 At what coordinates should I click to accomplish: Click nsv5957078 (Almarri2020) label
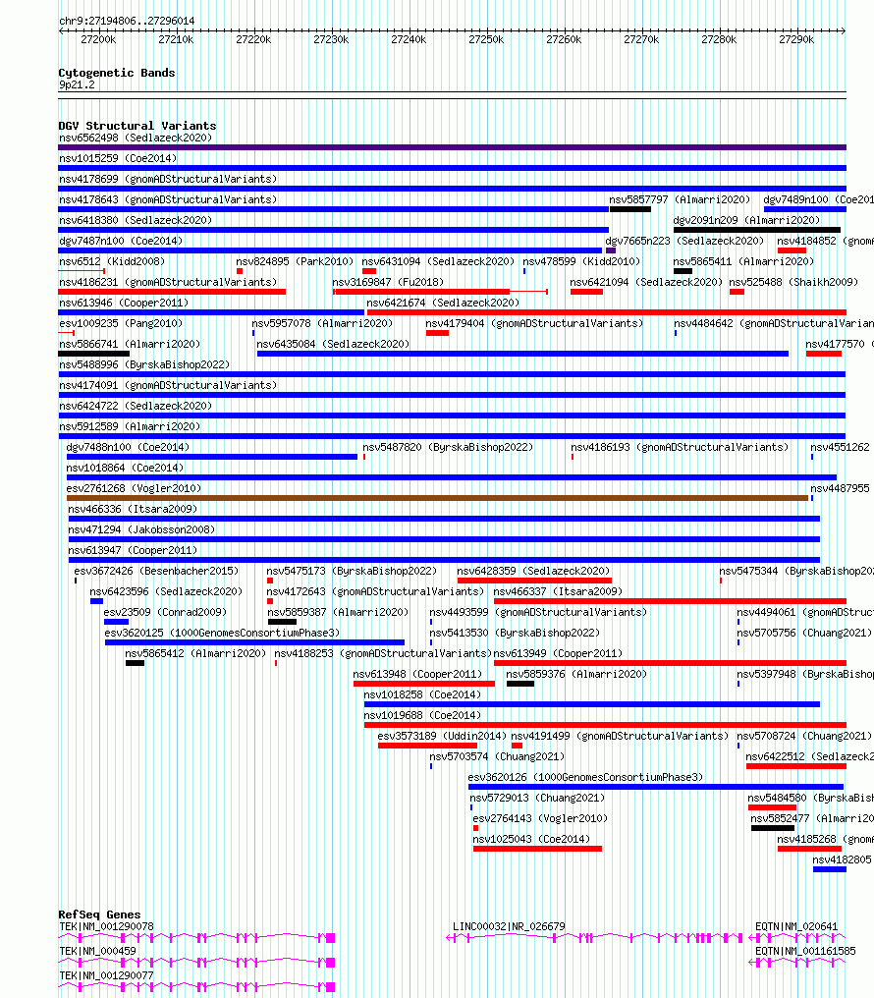coord(322,323)
